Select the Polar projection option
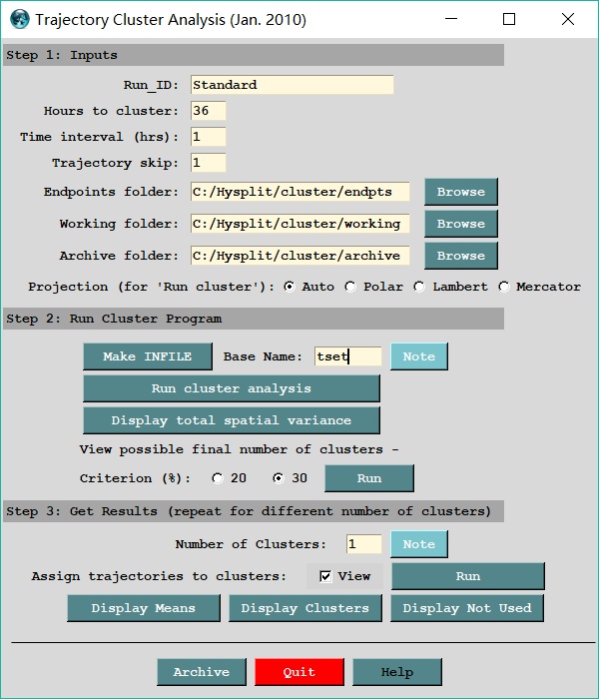The width and height of the screenshot is (599, 699). click(x=350, y=287)
